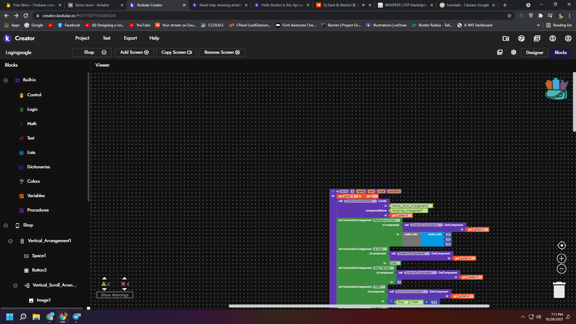Collapse the Built-in blocks section
Screen dimensions: 576x324
point(6,80)
